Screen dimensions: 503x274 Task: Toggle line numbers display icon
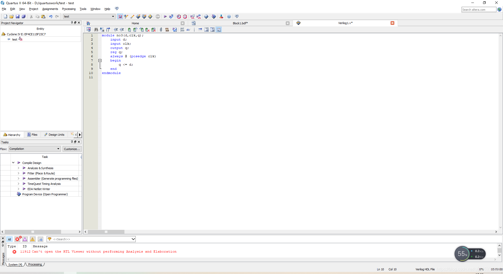[182, 30]
